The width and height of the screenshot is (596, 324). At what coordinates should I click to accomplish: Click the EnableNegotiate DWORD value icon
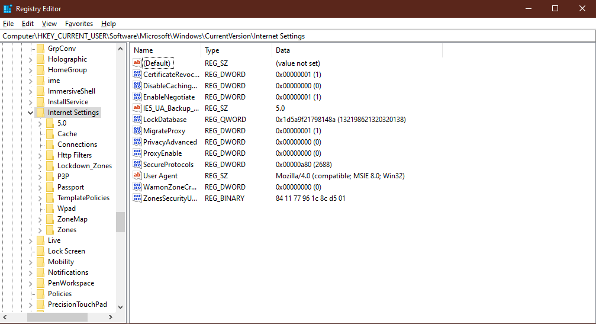point(137,97)
